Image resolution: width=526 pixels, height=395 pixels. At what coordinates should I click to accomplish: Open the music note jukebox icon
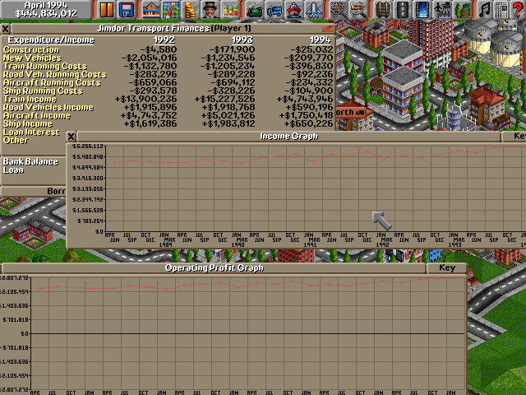(484, 10)
